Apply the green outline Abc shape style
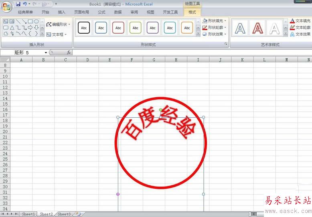 click(x=136, y=28)
